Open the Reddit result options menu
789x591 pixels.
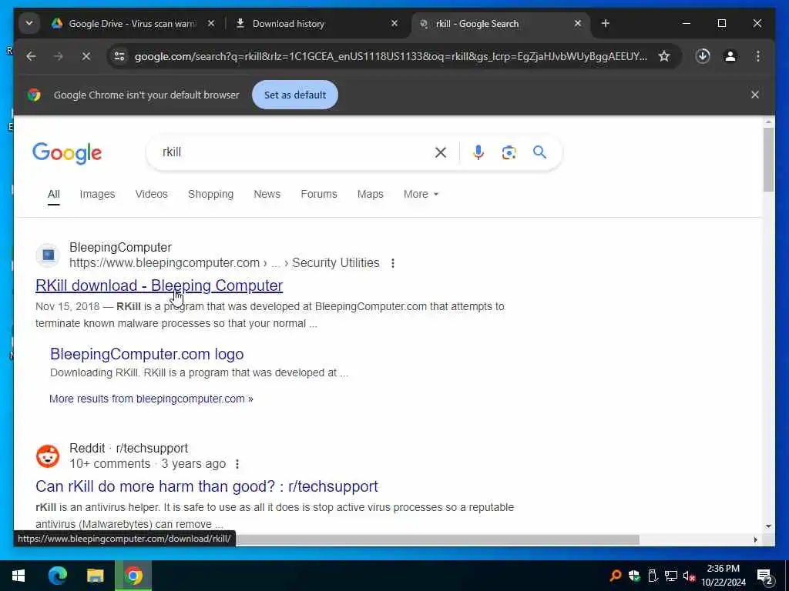pyautogui.click(x=237, y=464)
